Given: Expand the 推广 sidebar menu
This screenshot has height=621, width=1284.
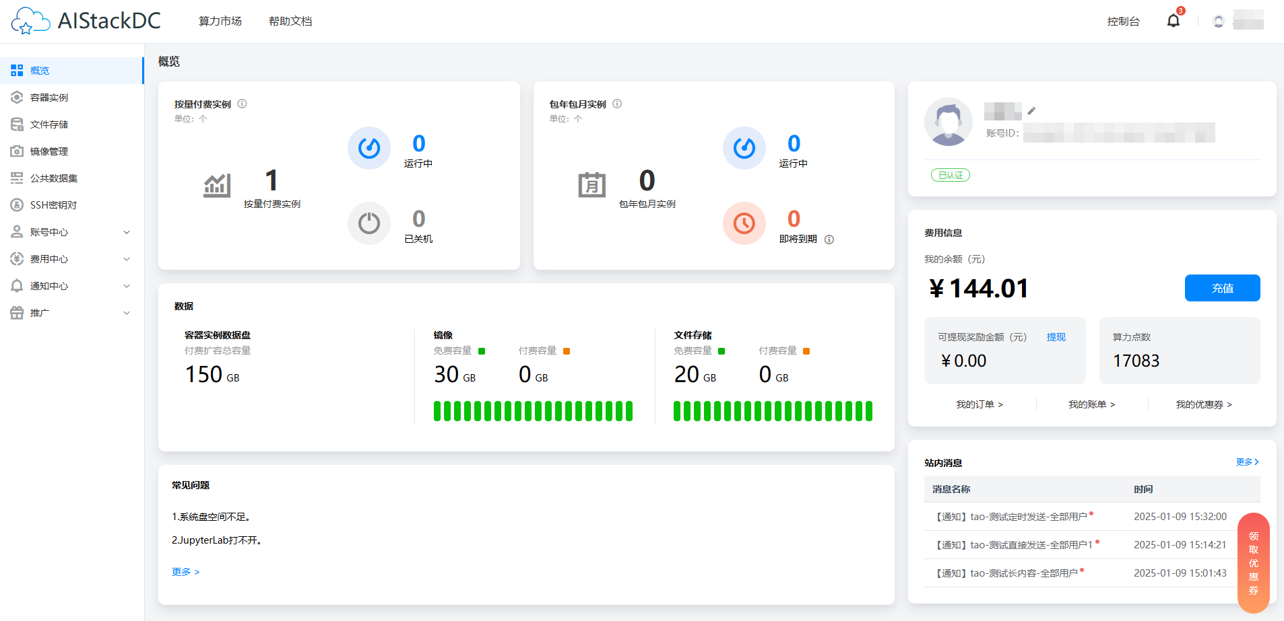Looking at the screenshot, I should point(71,313).
